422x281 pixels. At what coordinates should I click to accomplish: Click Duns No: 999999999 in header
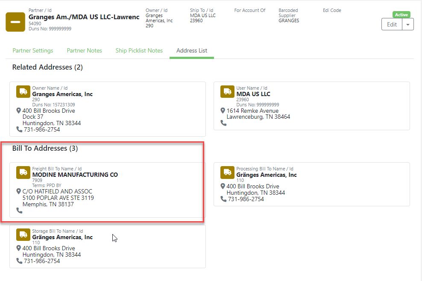(x=50, y=29)
